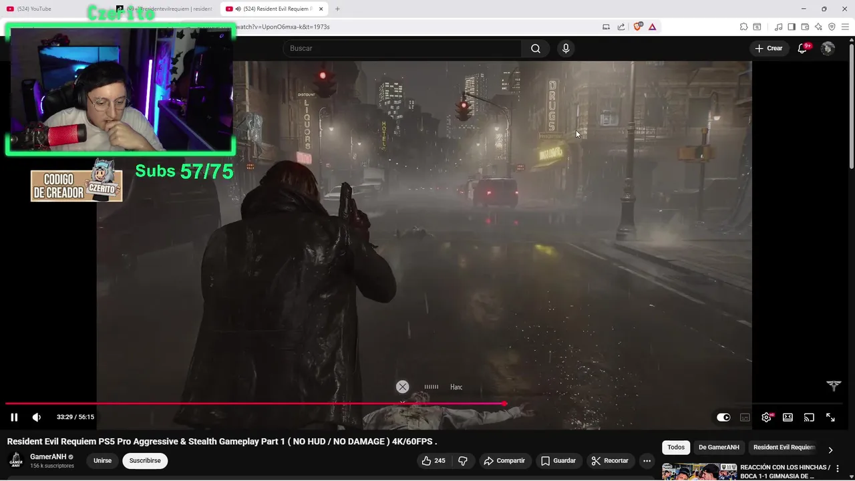Viewport: 855px width, 481px height.
Task: Start voice search with the microphone icon
Action: click(x=566, y=48)
